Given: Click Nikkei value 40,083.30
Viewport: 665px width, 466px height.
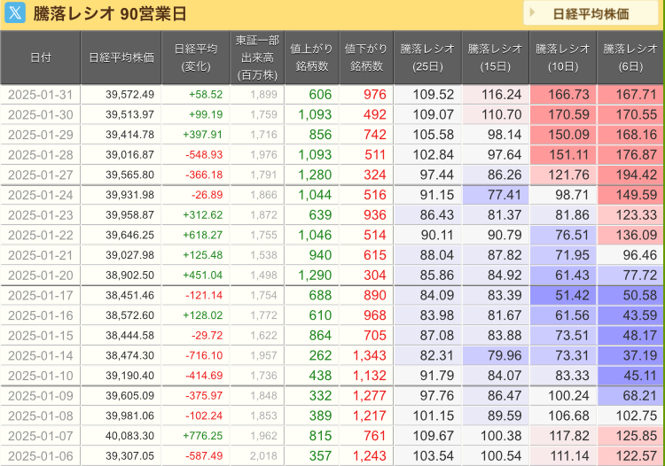Looking at the screenshot, I should pyautogui.click(x=129, y=436).
